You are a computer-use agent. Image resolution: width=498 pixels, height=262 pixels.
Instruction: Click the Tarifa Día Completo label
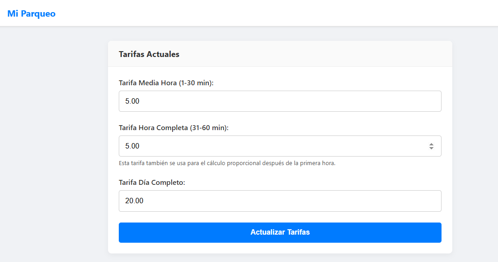[x=151, y=183]
